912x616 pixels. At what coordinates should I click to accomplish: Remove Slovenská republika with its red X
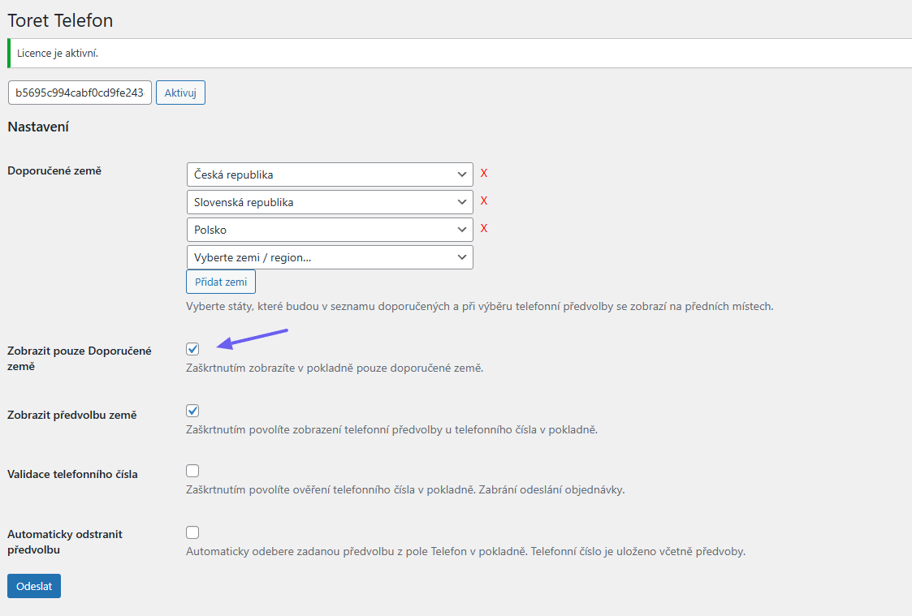pyautogui.click(x=484, y=201)
